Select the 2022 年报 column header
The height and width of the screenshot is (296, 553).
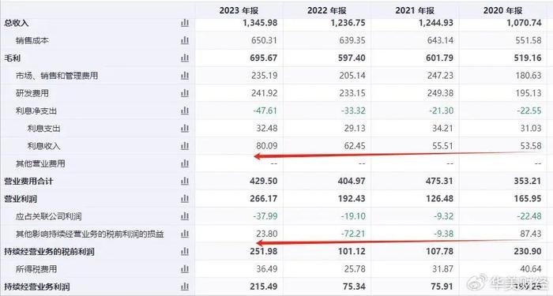pos(326,10)
